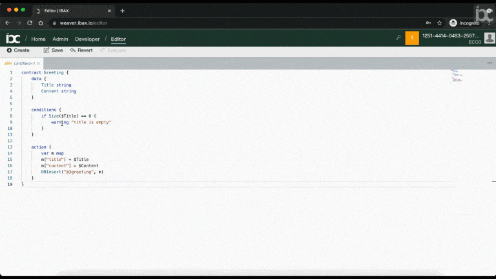Open the search magnifier icon
Screen dimensions: 496x279
tap(398, 38)
